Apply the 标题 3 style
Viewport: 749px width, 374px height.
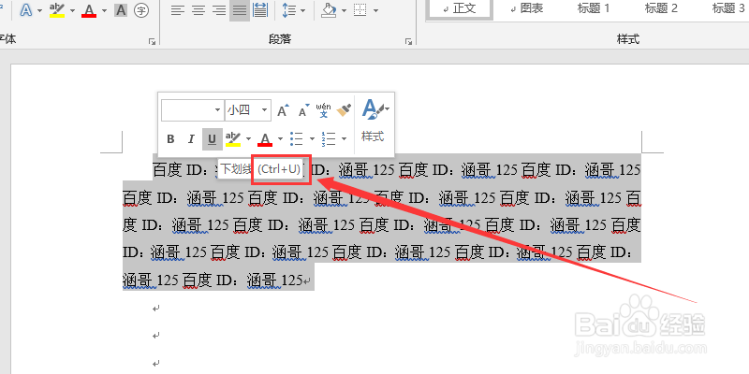pyautogui.click(x=727, y=8)
